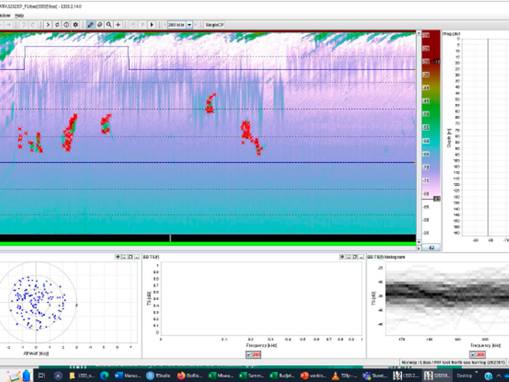This screenshot has height=382, width=509.
Task: Click the white marker in the black timeline bar
Action: click(x=170, y=238)
